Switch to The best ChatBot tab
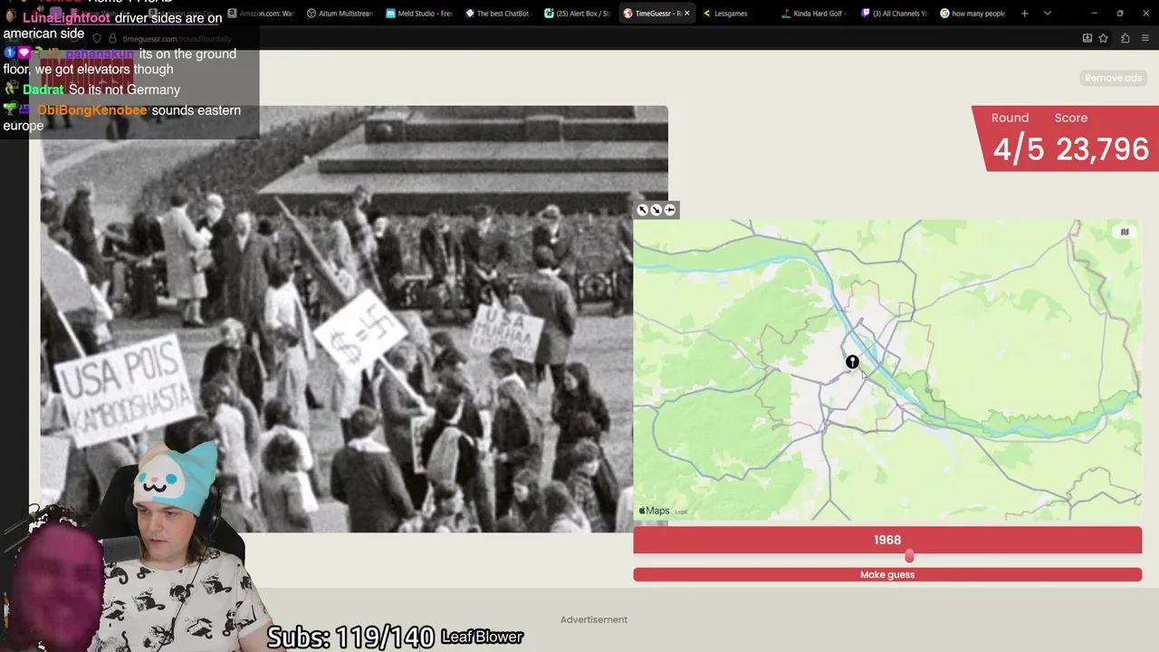The width and height of the screenshot is (1159, 652). click(498, 14)
